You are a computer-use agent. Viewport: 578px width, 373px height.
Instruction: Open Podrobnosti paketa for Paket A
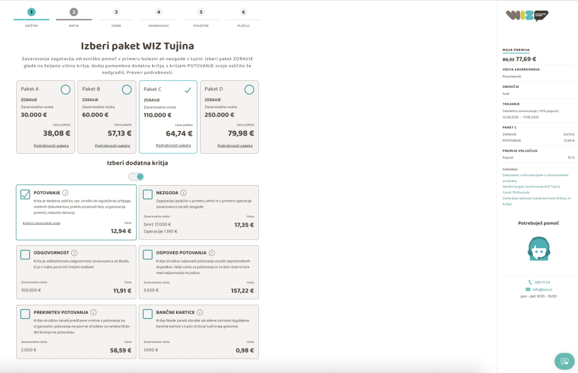51,146
